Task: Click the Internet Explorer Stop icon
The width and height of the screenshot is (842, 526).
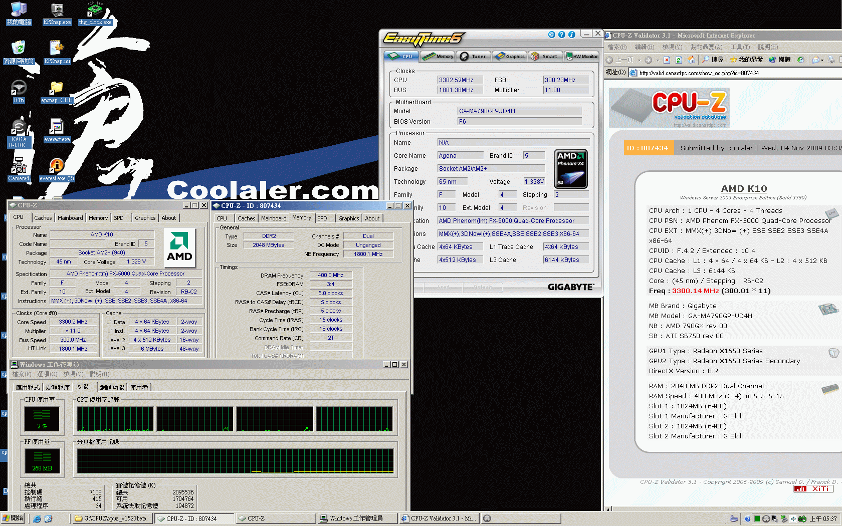Action: 667,60
